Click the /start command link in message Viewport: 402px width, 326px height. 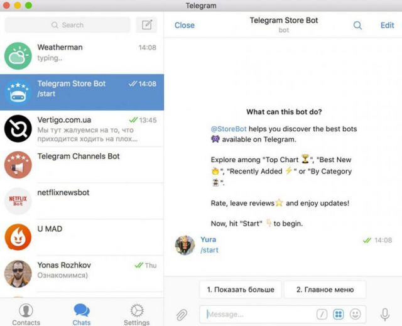(x=209, y=250)
